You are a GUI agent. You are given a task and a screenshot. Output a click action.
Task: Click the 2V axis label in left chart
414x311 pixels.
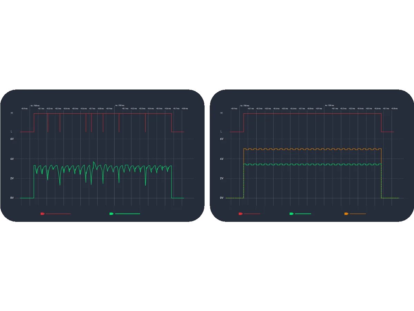(x=12, y=178)
